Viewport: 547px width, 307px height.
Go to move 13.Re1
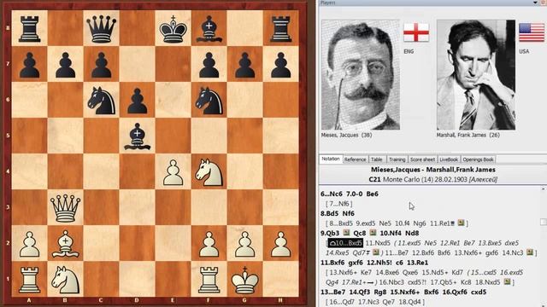coord(418,263)
